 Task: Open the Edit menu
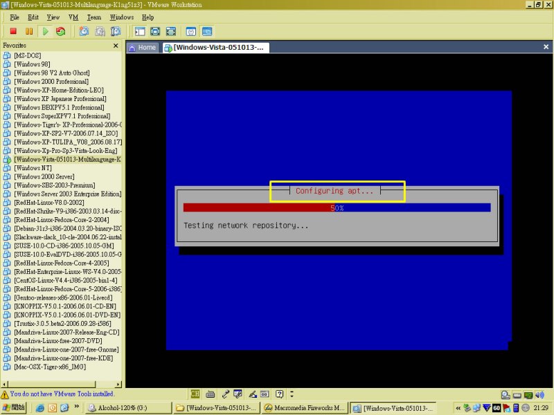33,17
